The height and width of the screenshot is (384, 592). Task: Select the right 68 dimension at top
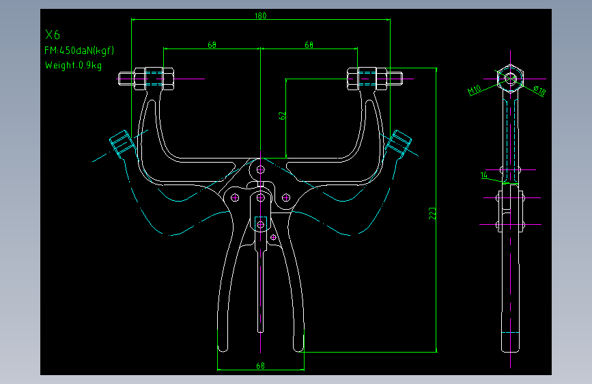[x=309, y=45]
